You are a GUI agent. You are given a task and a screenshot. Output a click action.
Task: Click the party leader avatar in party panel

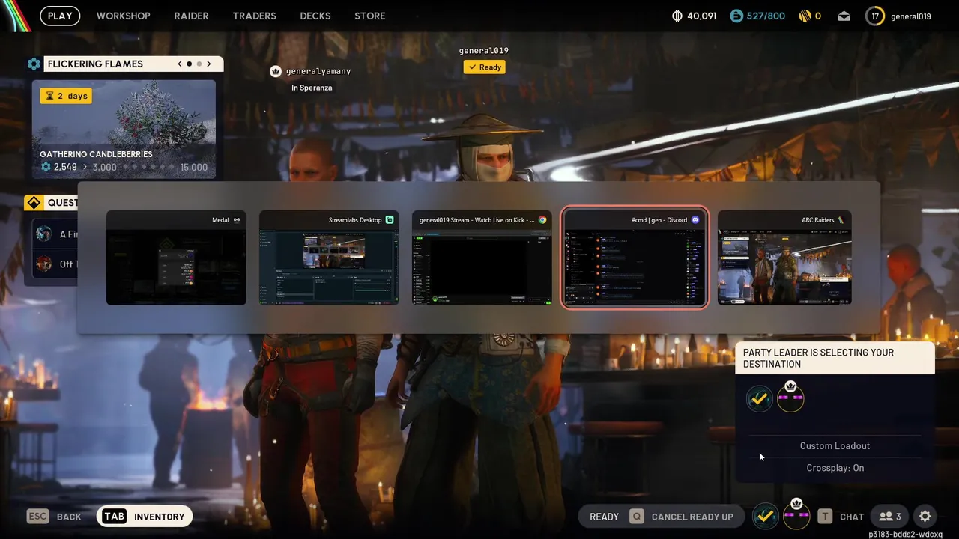[790, 398]
